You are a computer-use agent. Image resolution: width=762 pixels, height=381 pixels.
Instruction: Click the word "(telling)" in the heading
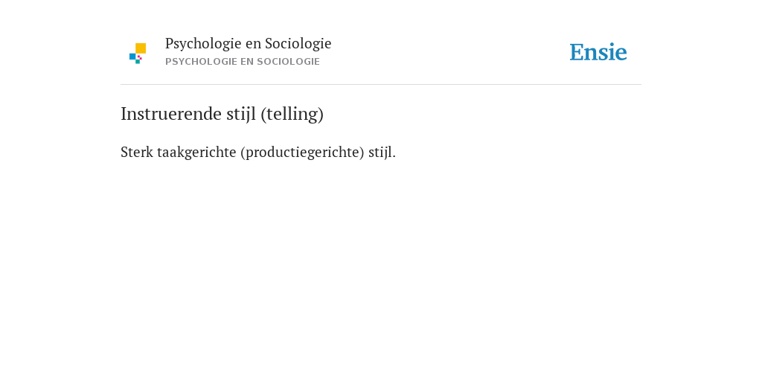tap(292, 115)
